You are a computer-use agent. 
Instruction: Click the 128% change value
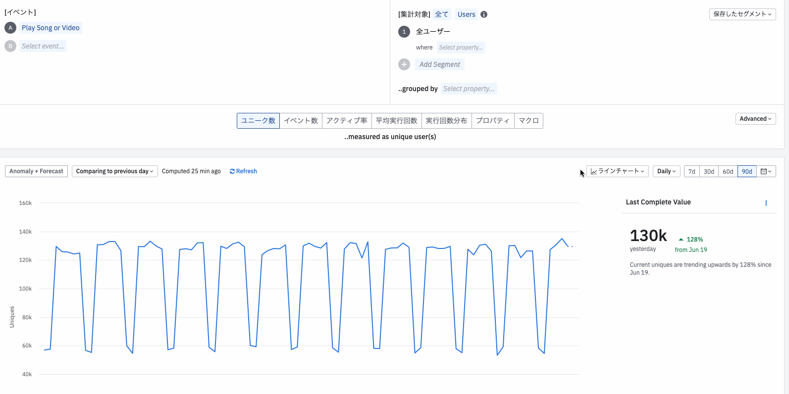coord(695,239)
